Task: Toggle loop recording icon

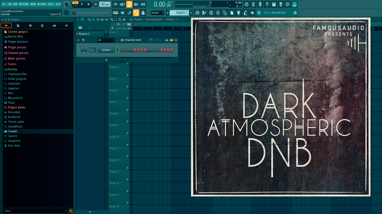Action: pos(143,4)
